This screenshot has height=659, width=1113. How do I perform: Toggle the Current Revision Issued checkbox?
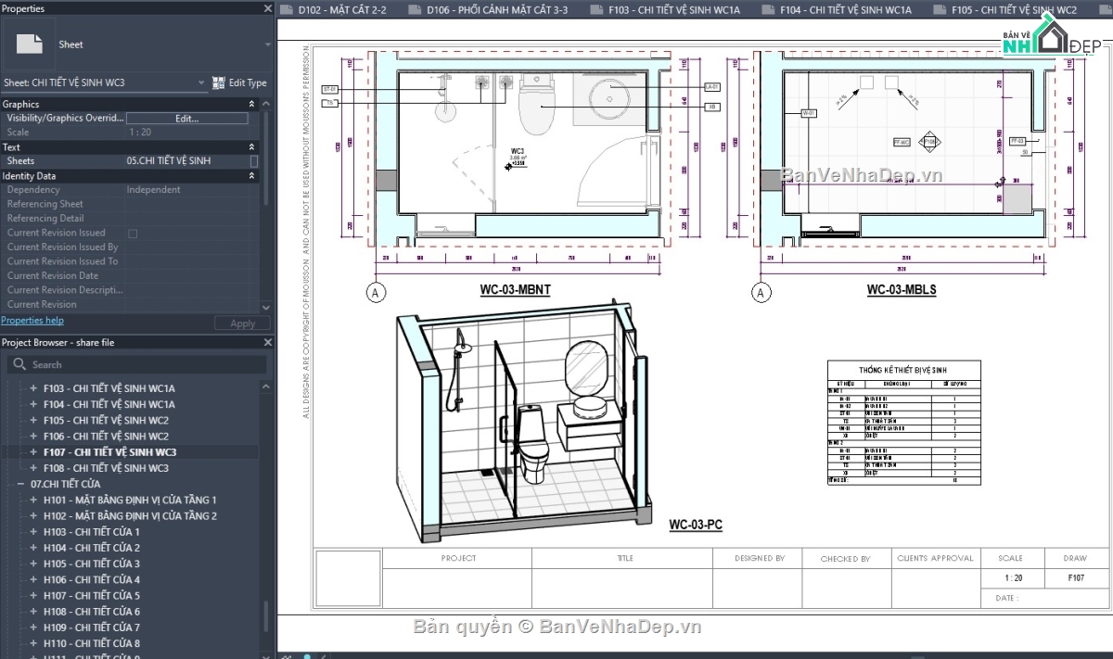133,234
